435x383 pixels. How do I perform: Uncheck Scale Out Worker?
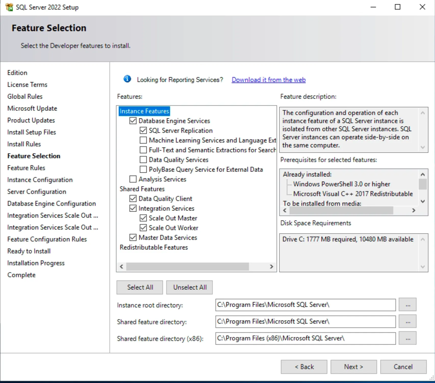pos(143,228)
